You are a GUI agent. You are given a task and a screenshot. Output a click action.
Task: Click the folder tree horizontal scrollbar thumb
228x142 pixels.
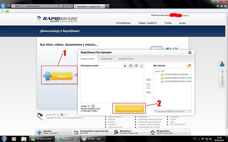[170, 111]
